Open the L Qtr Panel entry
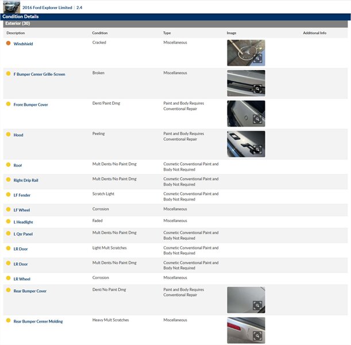Viewport: 351px width, 345px height. [x=23, y=234]
